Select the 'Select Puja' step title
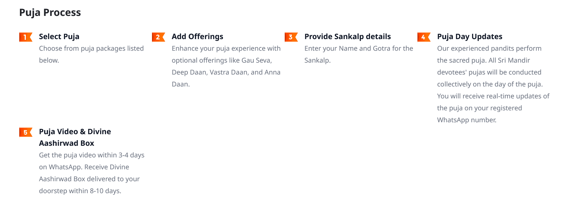The image size is (585, 219). point(59,36)
